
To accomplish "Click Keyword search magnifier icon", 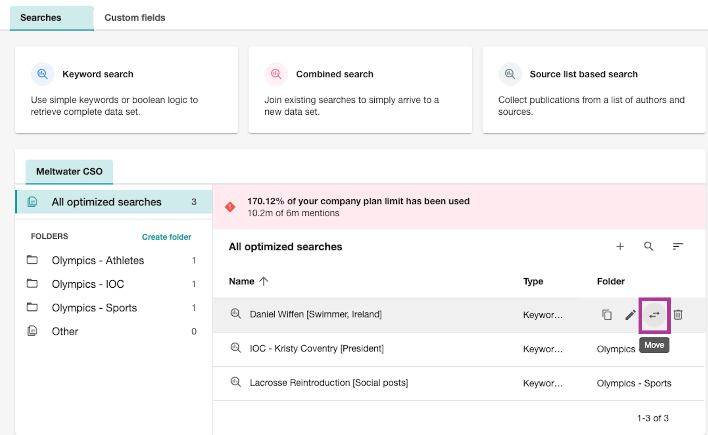I will pos(42,74).
